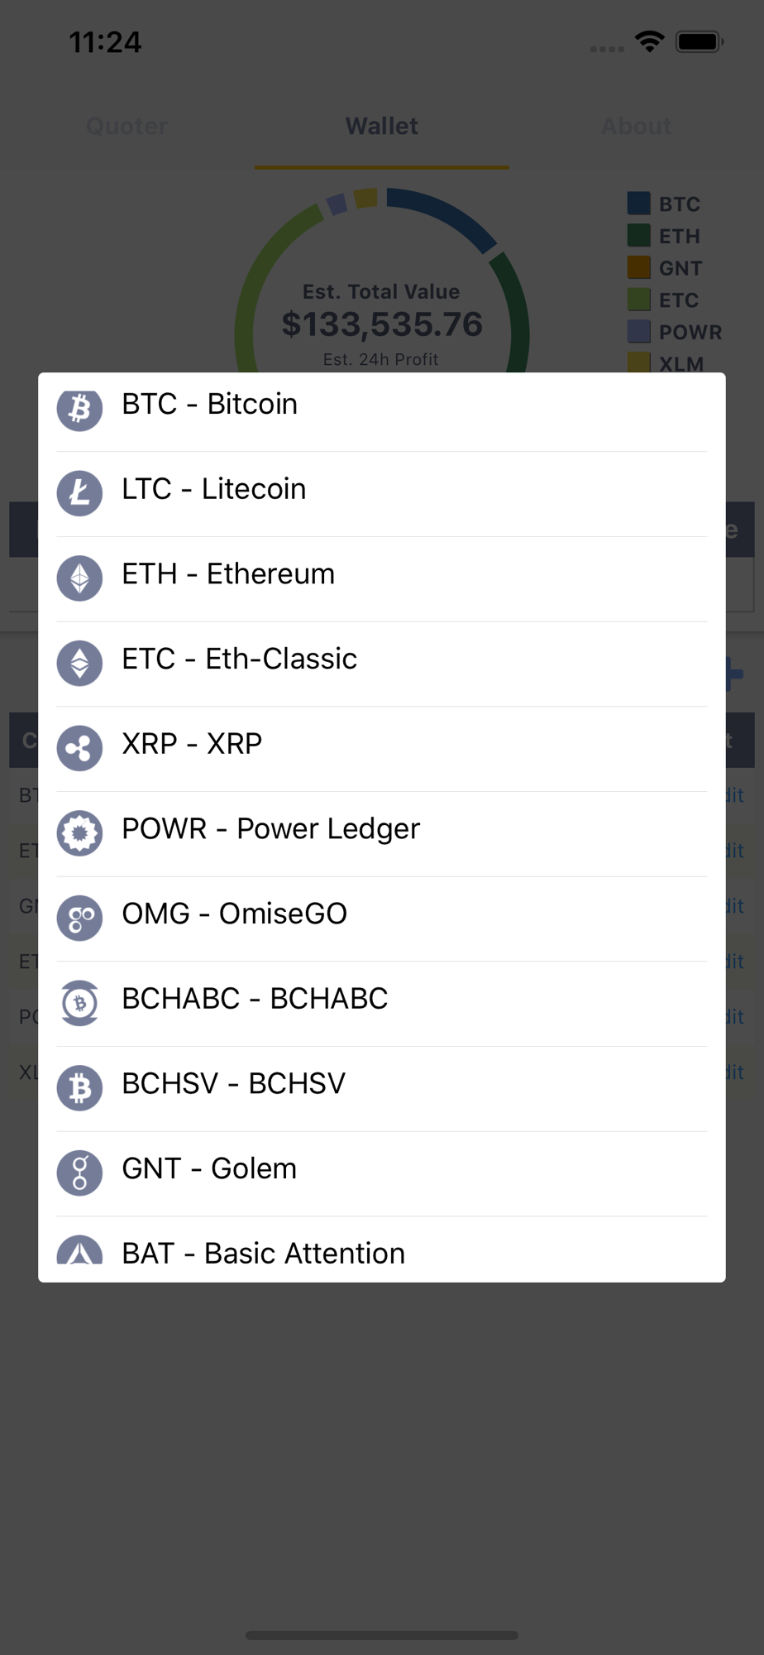Click the Litecoin coin icon
This screenshot has width=764, height=1655.
pos(79,493)
